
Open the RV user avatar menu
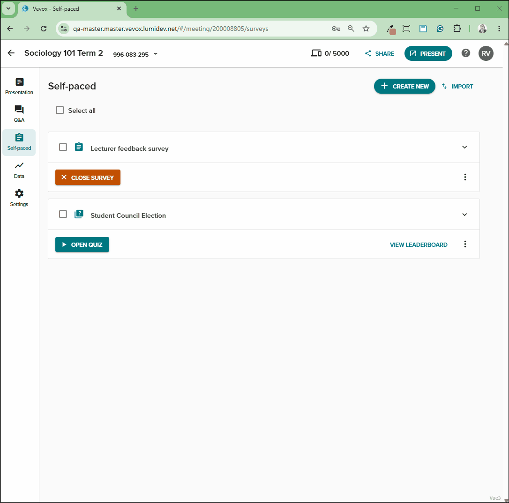pos(486,53)
